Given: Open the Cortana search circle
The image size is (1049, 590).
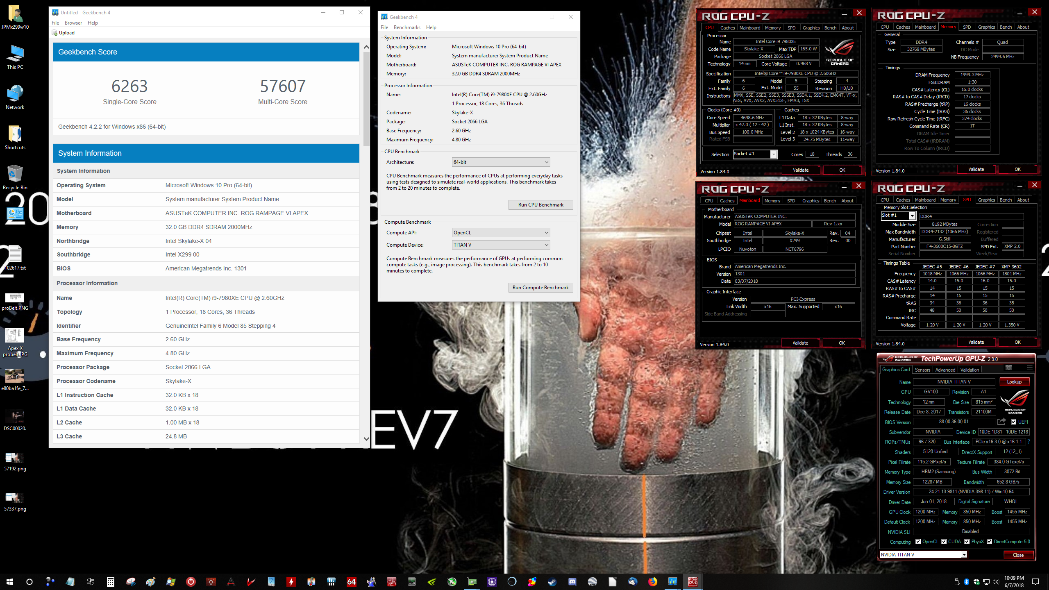Looking at the screenshot, I should (x=30, y=581).
